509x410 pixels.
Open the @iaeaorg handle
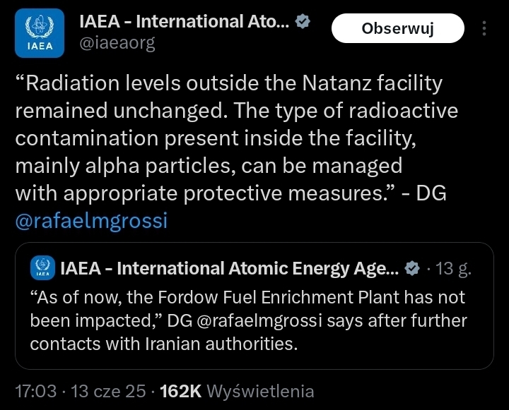116,42
